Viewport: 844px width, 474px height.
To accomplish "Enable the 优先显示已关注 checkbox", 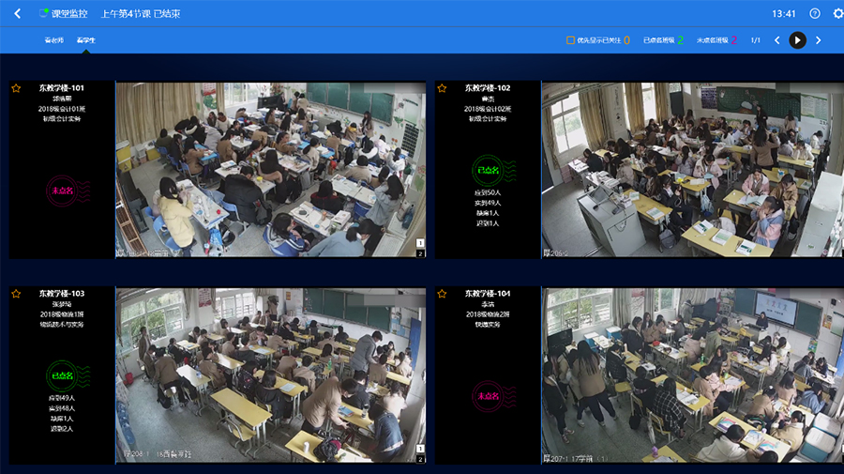I will point(570,40).
